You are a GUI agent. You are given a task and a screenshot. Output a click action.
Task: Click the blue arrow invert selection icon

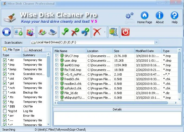point(85,32)
